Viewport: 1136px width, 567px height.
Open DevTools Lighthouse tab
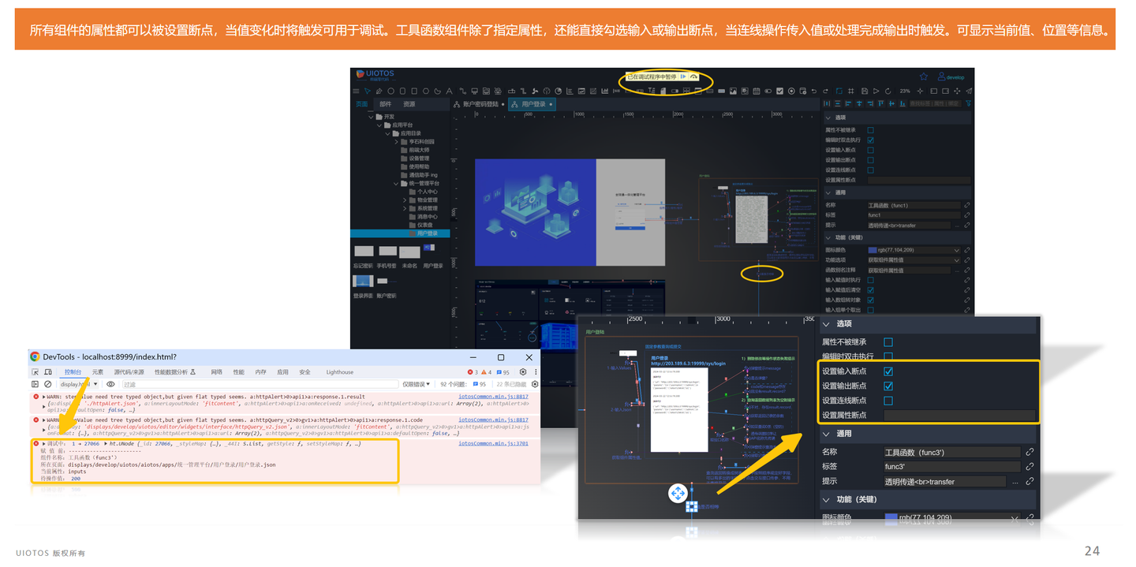[340, 372]
